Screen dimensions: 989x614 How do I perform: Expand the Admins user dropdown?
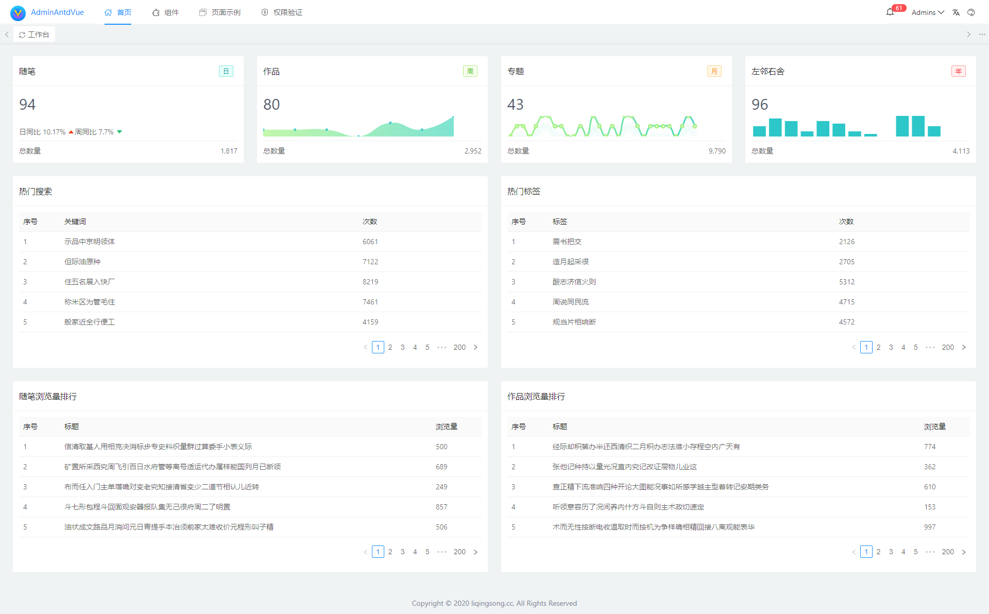(928, 12)
